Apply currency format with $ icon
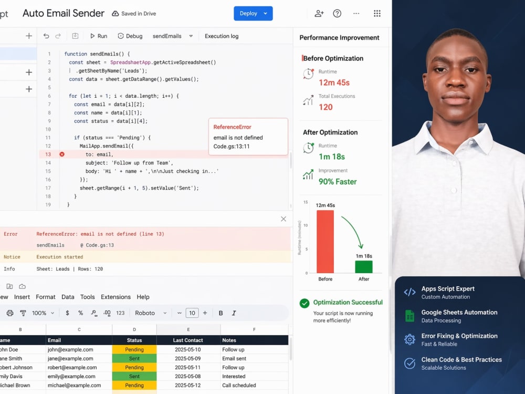This screenshot has height=394, width=525. [67, 313]
